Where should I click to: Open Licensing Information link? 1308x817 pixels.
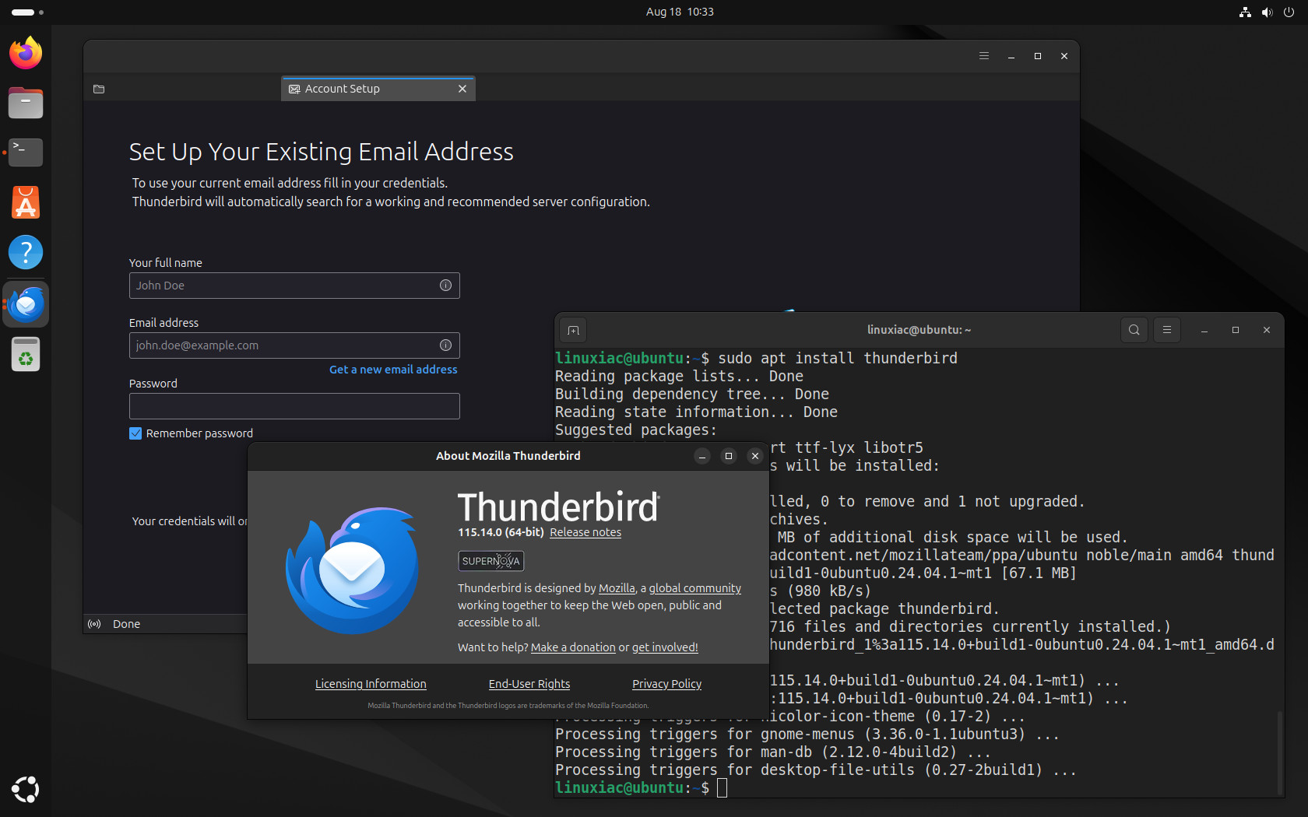click(x=371, y=684)
